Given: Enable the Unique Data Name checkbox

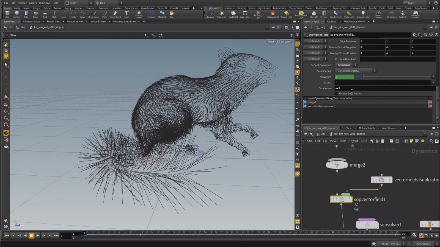Looking at the screenshot, I should pos(336,94).
